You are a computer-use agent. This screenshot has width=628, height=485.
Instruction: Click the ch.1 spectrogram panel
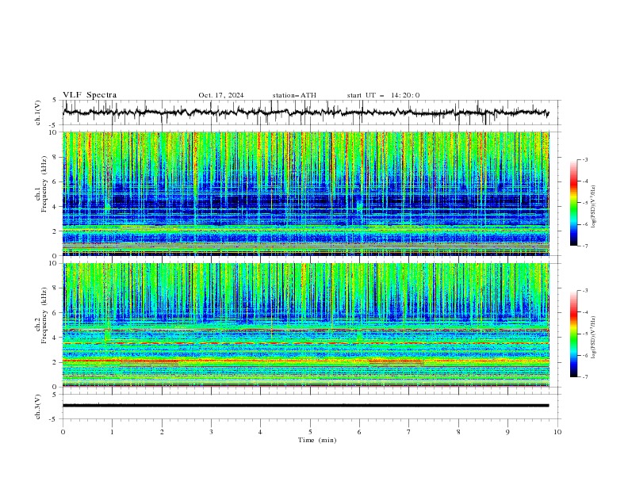coord(306,193)
